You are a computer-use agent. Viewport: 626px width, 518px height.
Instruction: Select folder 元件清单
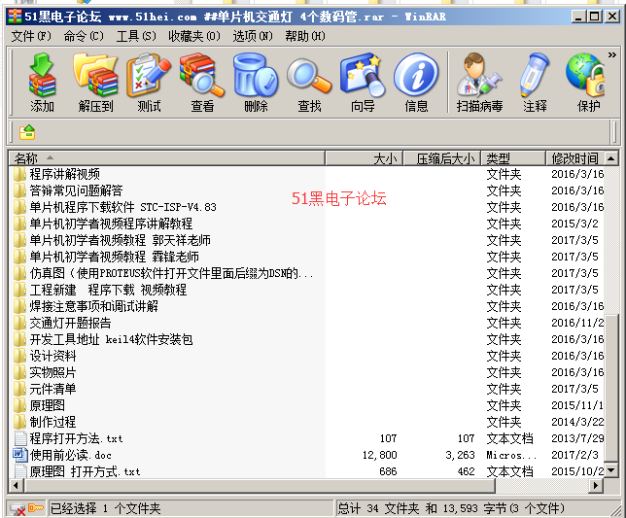coord(52,389)
